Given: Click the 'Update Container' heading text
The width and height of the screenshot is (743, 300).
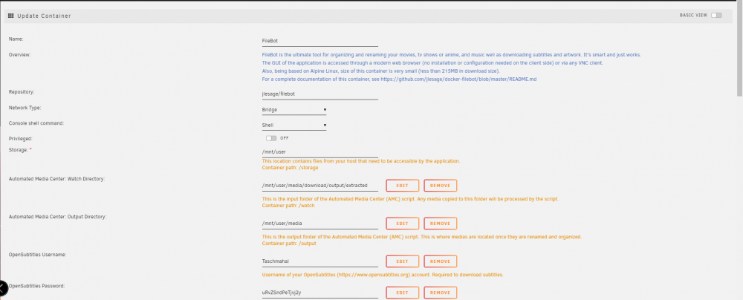Looking at the screenshot, I should (x=44, y=16).
